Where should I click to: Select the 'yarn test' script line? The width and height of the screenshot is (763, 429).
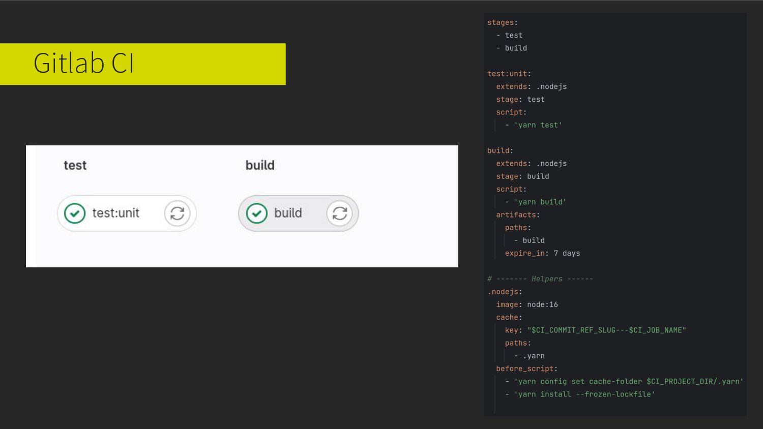pos(534,125)
